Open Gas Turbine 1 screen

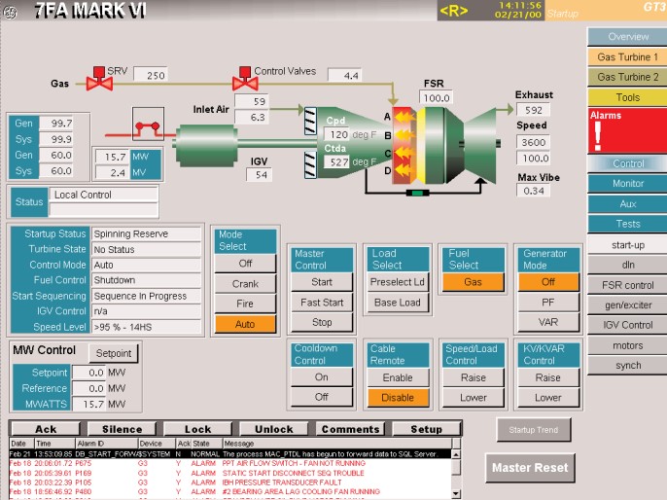[627, 57]
